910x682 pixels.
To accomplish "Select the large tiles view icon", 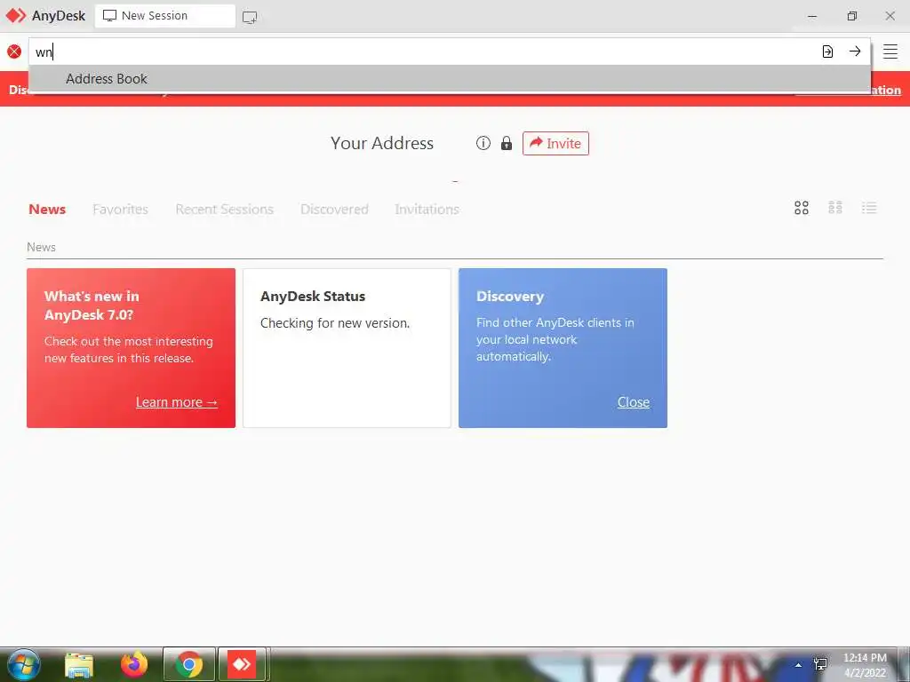I will pyautogui.click(x=802, y=208).
